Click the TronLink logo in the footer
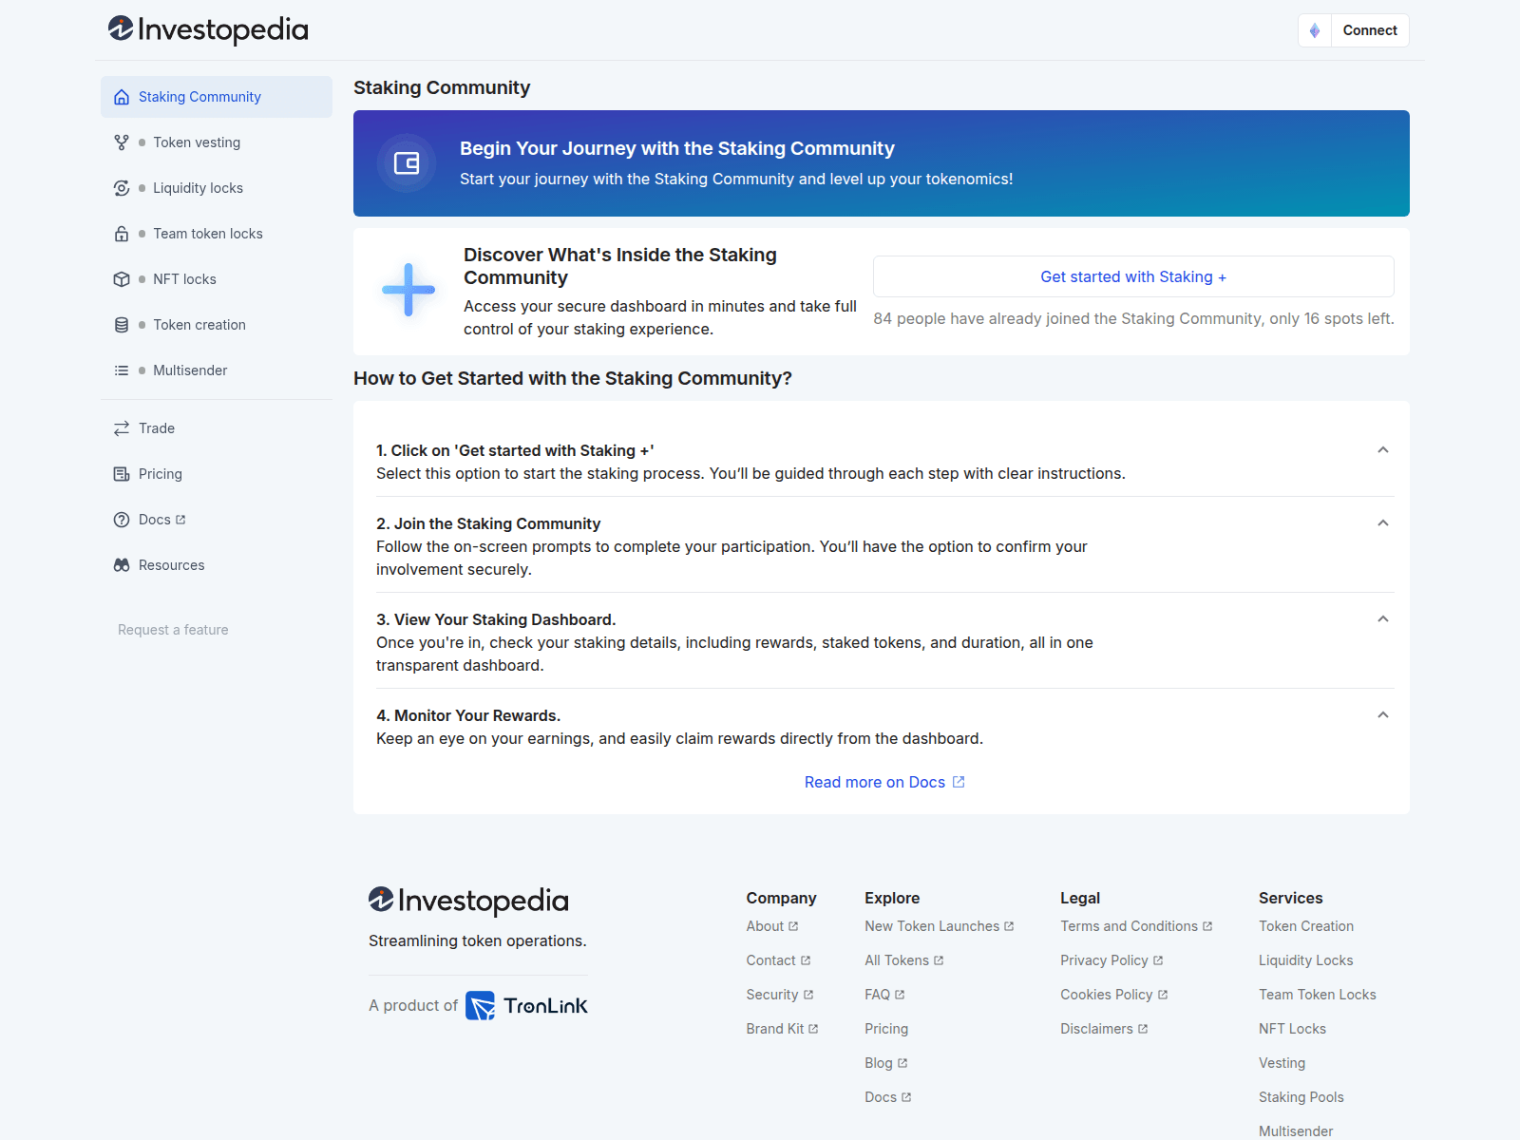Screen dimensions: 1520x1140 click(x=526, y=1006)
